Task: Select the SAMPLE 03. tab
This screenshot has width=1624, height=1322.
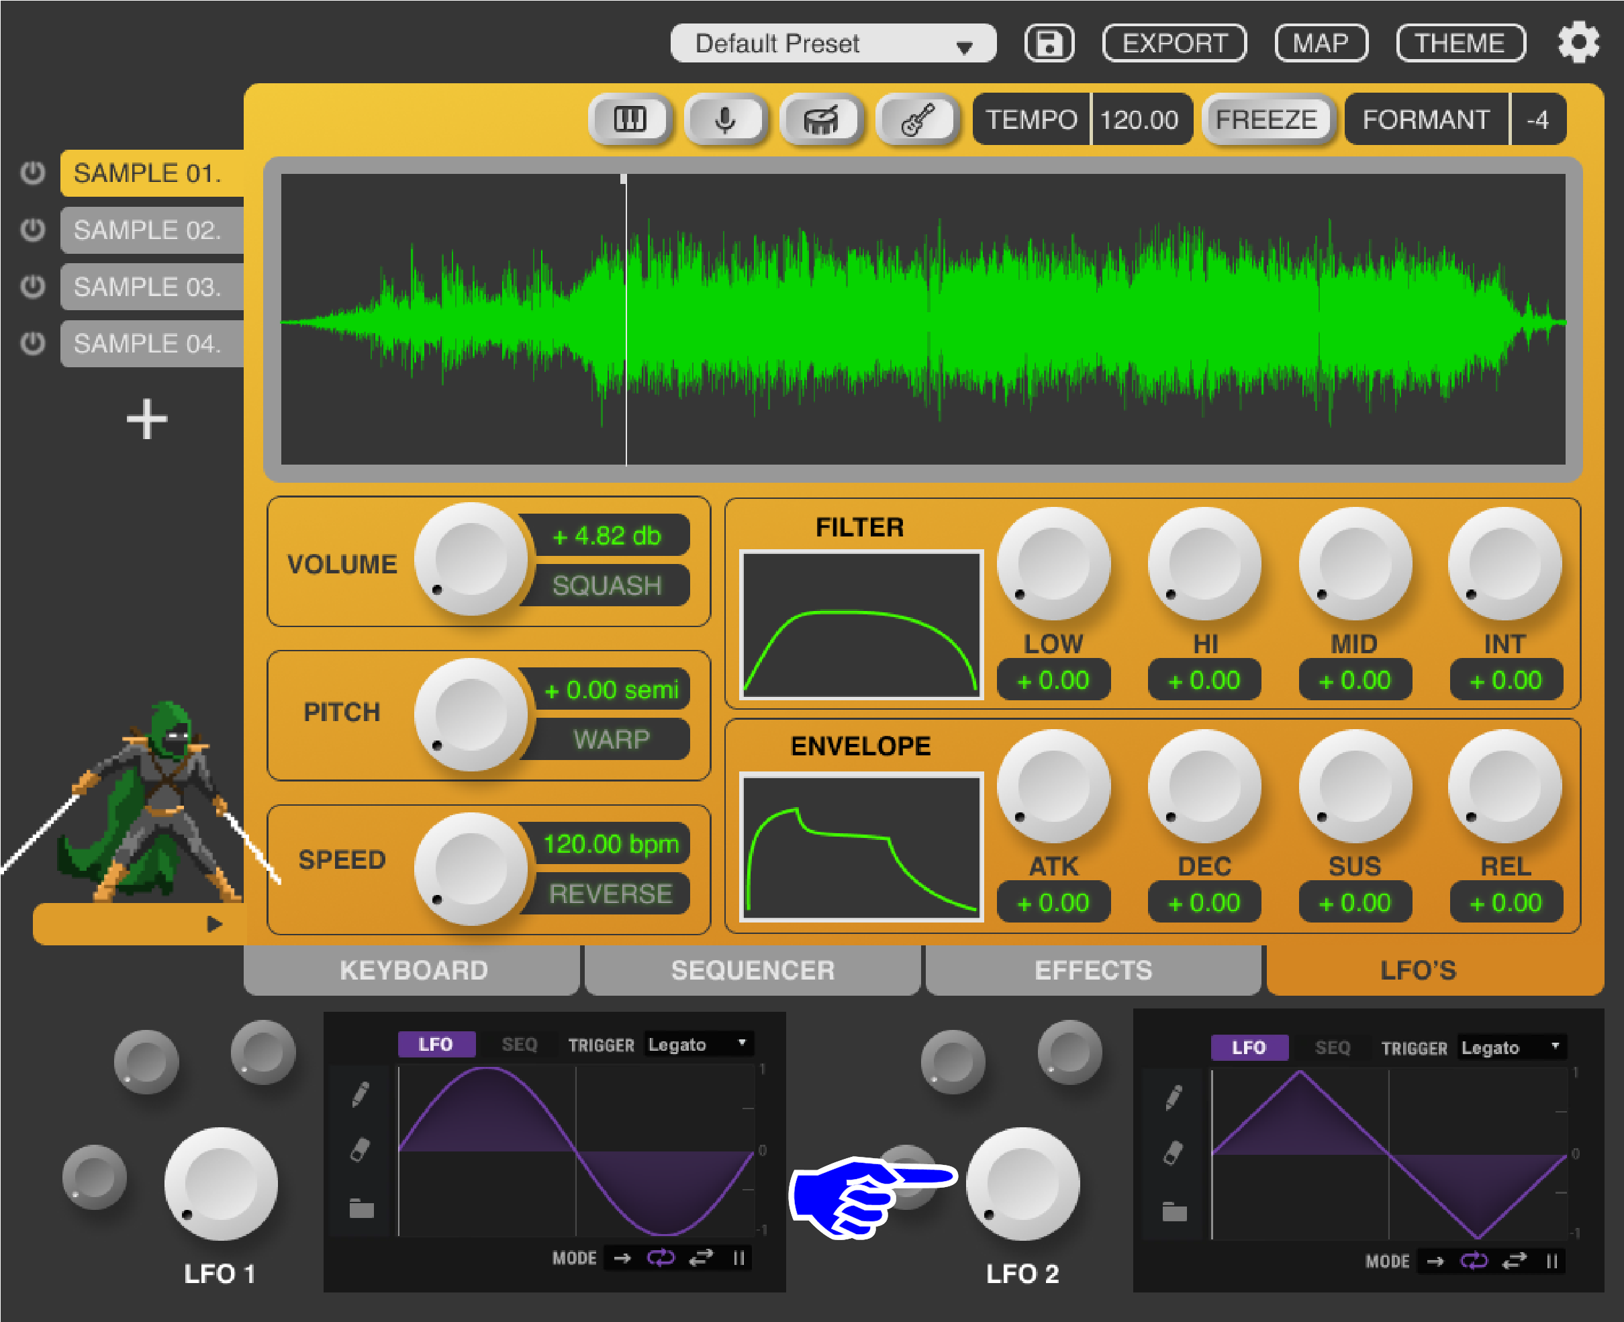Action: tap(152, 287)
